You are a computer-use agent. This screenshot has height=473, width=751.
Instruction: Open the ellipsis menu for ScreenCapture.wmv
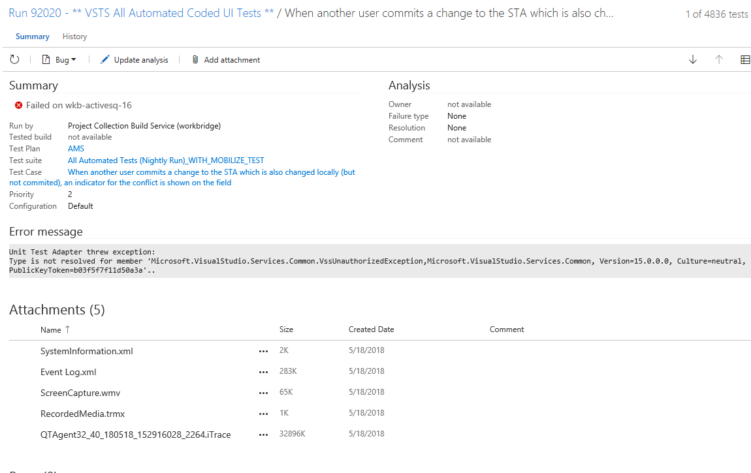pyautogui.click(x=263, y=393)
